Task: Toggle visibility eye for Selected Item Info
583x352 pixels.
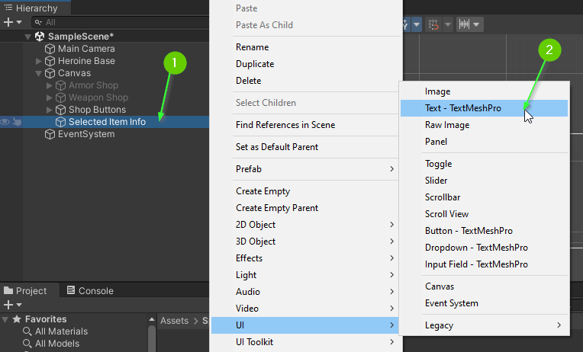Action: click(x=5, y=122)
